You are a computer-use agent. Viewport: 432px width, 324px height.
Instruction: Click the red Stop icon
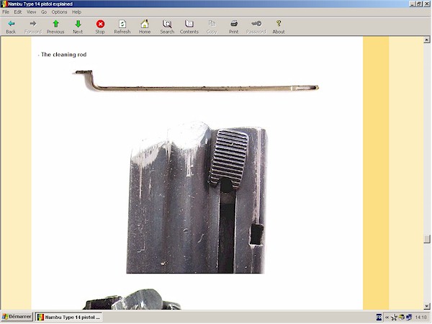point(100,24)
